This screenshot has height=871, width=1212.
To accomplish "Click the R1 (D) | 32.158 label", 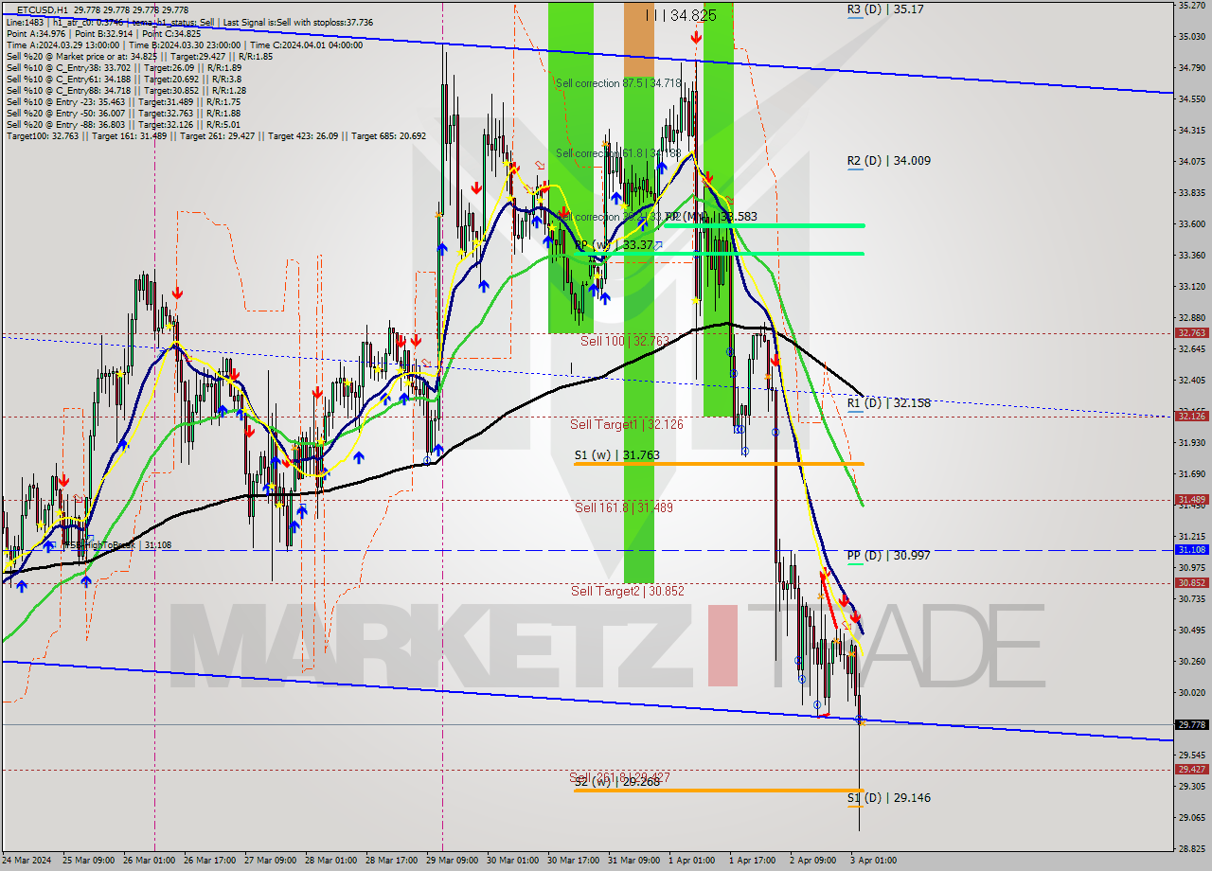I will (x=888, y=403).
